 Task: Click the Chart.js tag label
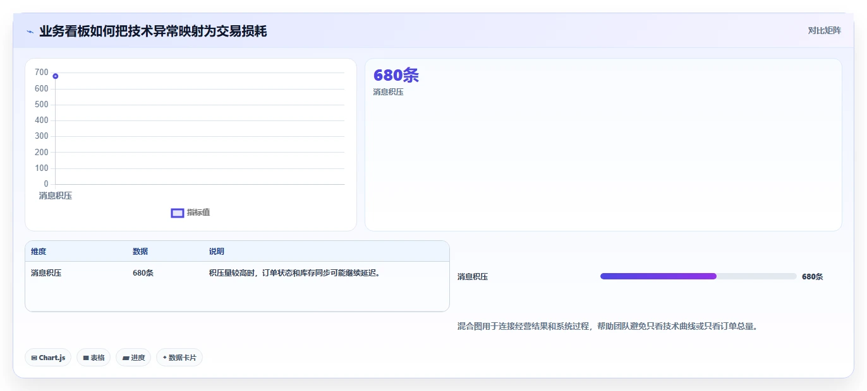point(52,358)
